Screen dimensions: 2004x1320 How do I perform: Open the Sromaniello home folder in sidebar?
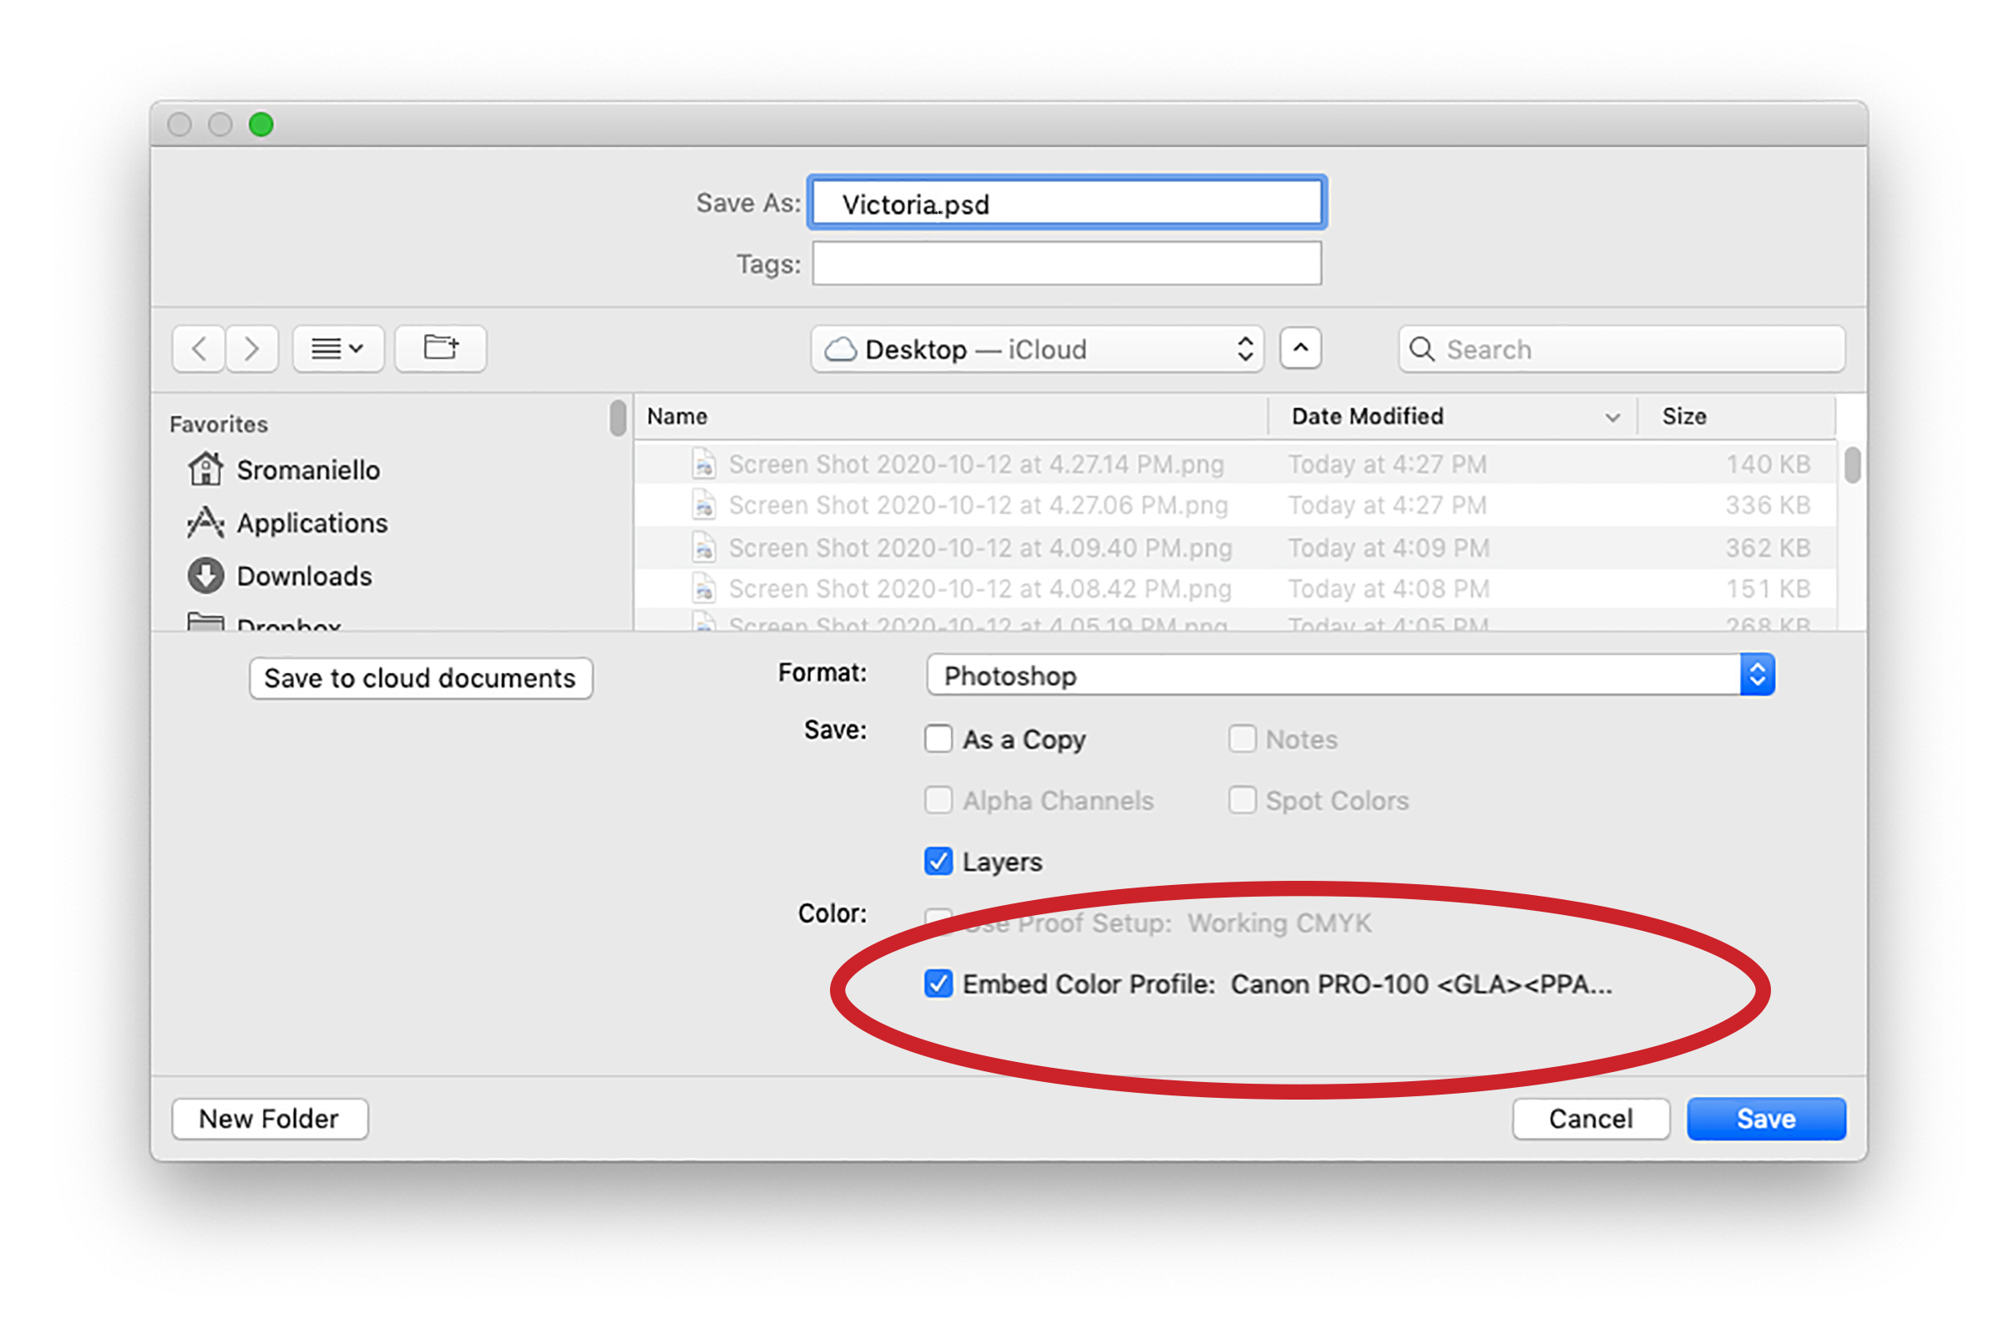306,470
